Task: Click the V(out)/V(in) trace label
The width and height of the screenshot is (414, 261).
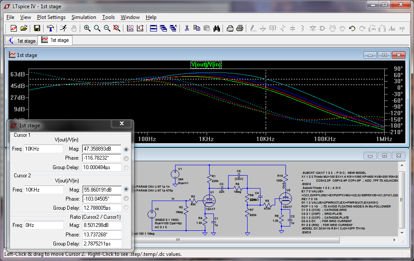Action: [206, 65]
